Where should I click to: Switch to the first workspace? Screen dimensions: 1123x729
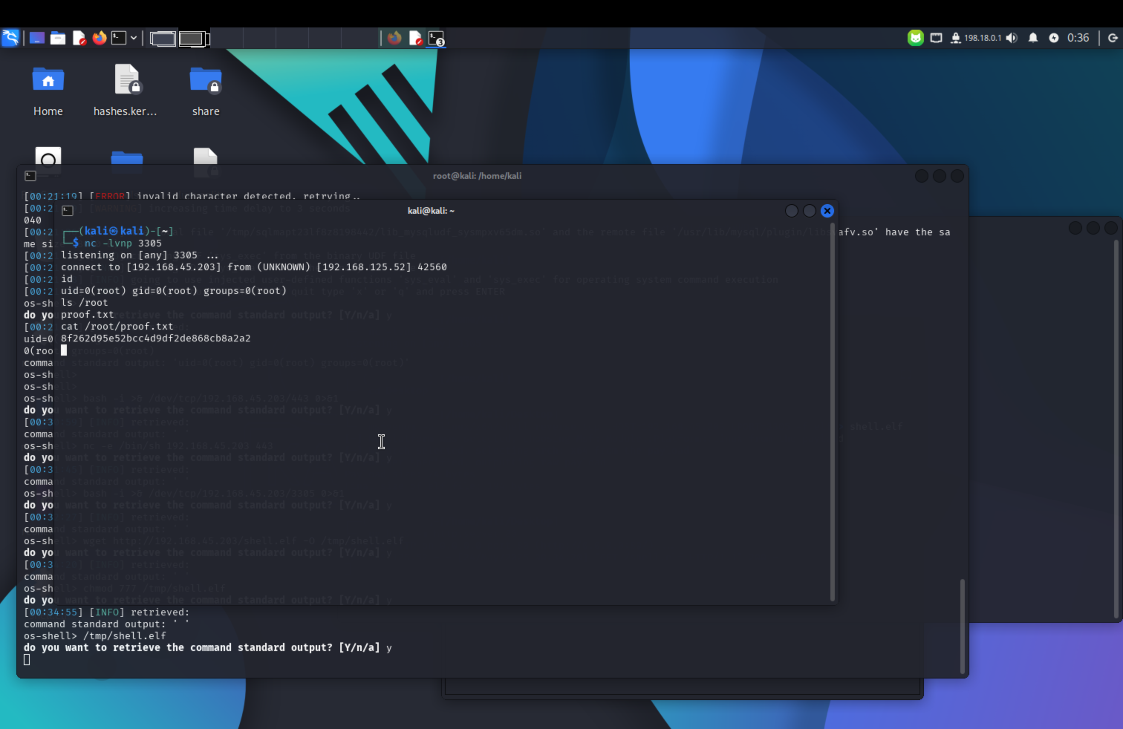(x=163, y=38)
